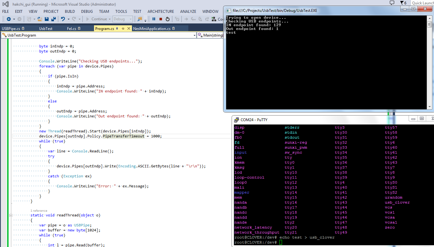
Task: Save the current file with disk icon
Action: tap(47, 19)
